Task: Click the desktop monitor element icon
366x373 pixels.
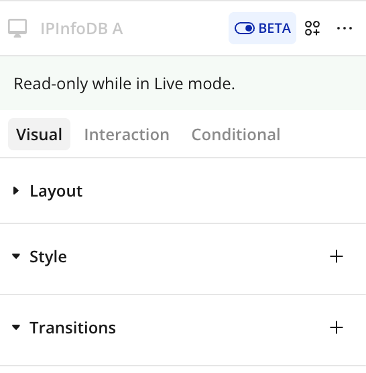Action: click(17, 28)
